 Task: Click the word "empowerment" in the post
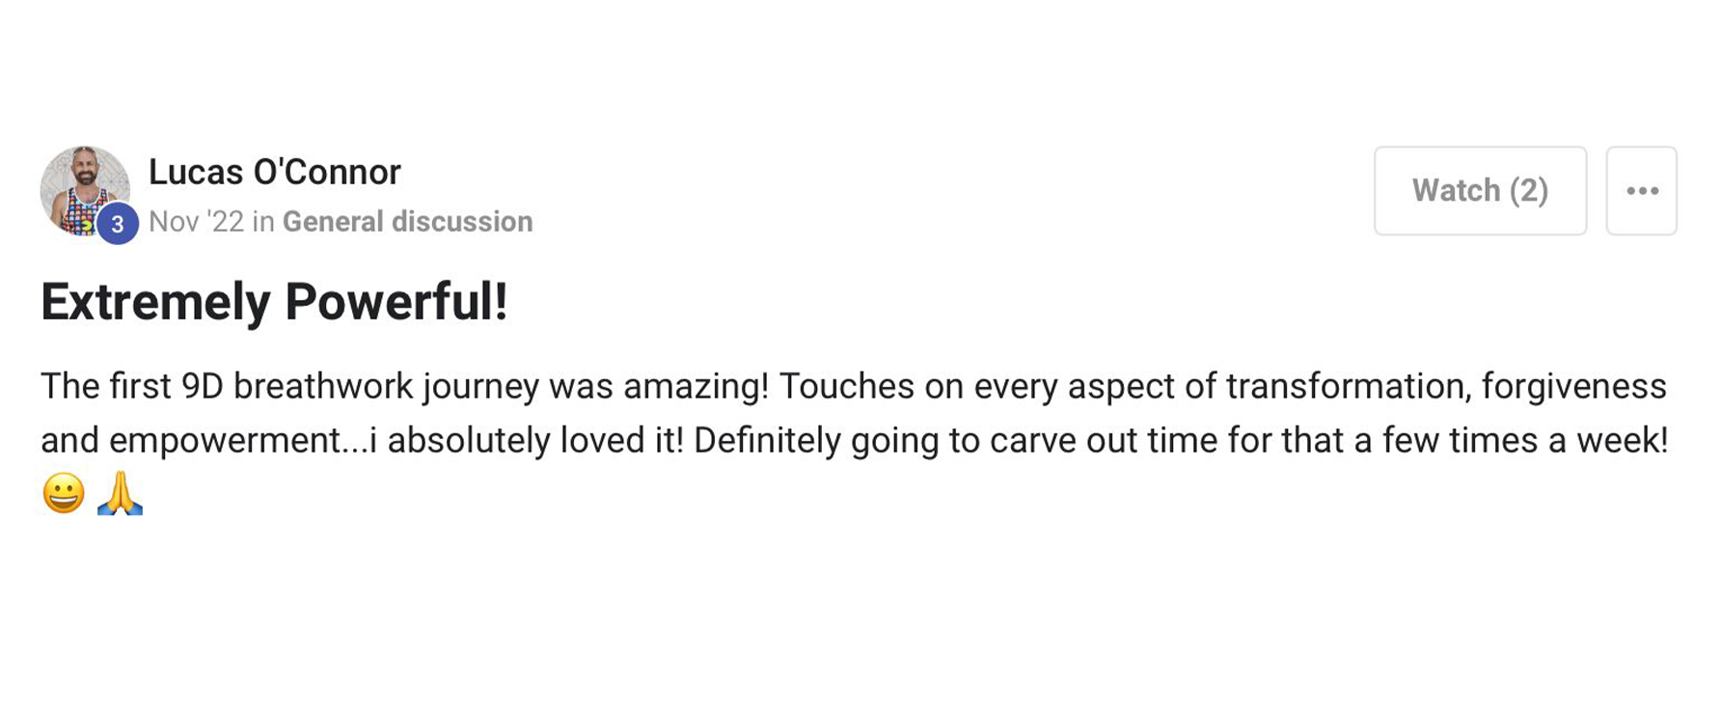(x=226, y=441)
